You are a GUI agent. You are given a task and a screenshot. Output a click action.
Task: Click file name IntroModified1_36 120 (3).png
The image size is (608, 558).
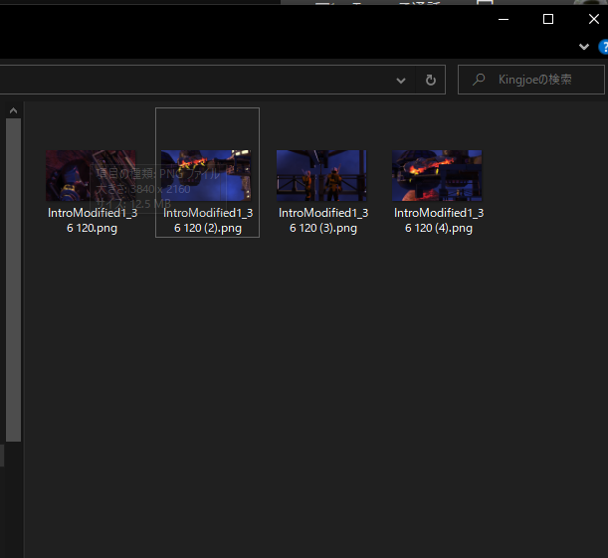tap(323, 220)
